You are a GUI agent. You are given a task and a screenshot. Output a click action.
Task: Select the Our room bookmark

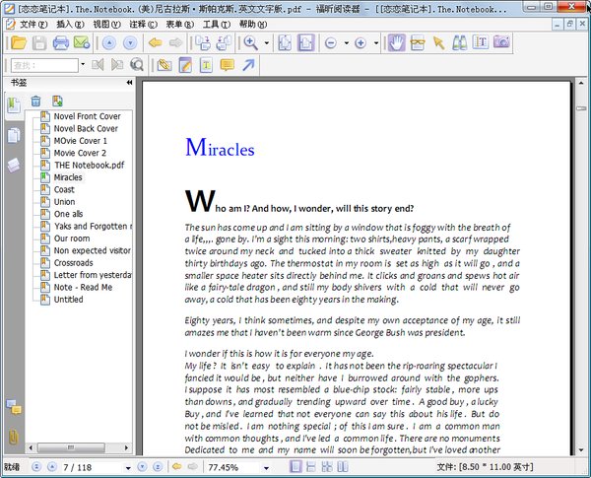pos(72,239)
